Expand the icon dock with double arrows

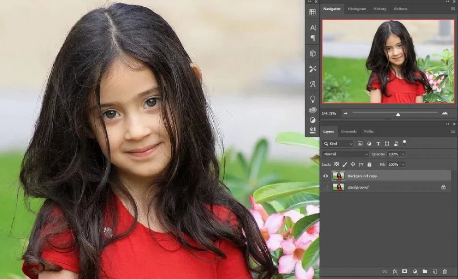click(x=310, y=1)
